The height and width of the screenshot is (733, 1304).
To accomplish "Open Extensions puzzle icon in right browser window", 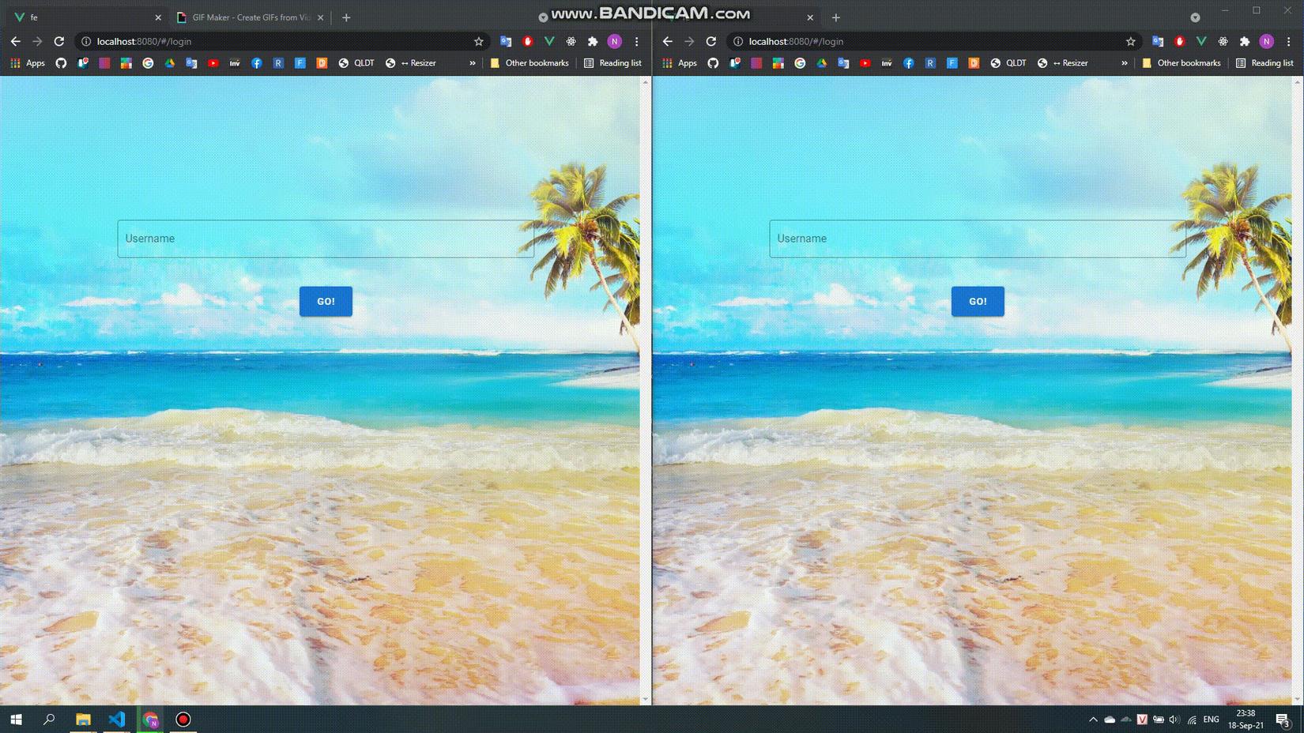I will pos(1245,41).
